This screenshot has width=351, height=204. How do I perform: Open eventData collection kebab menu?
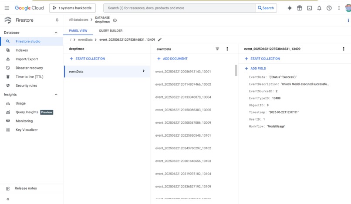pos(227,49)
